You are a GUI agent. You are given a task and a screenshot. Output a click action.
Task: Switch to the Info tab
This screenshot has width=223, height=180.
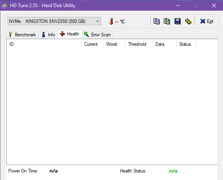tap(48, 35)
